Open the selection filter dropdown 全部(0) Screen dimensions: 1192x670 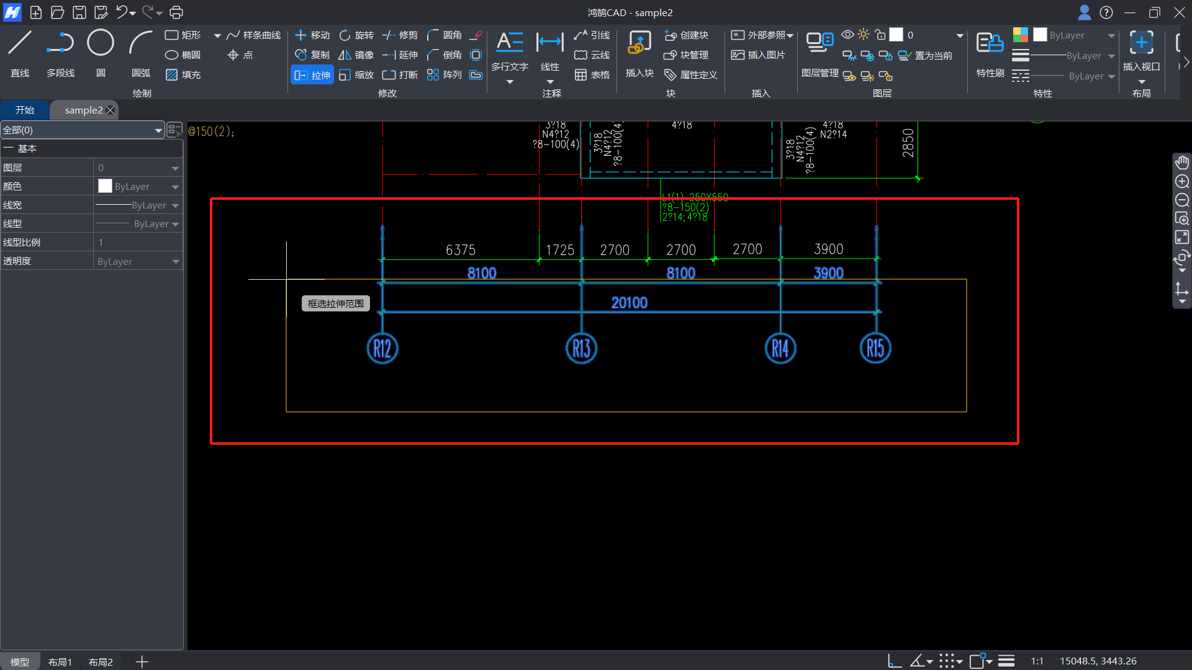(x=82, y=130)
